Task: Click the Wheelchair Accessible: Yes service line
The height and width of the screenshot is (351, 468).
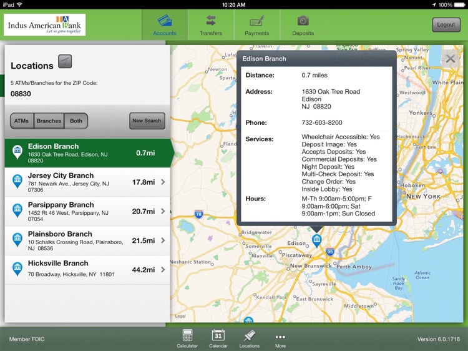Action: pos(341,137)
